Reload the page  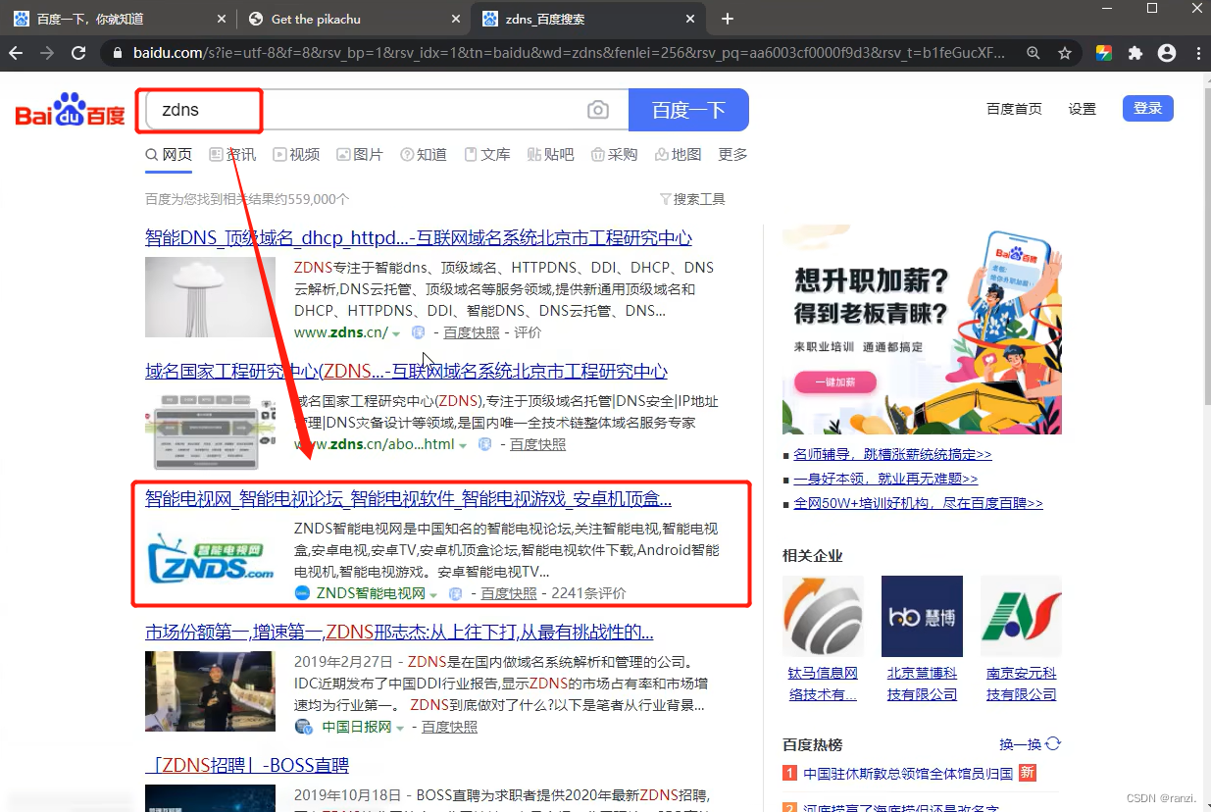point(79,53)
